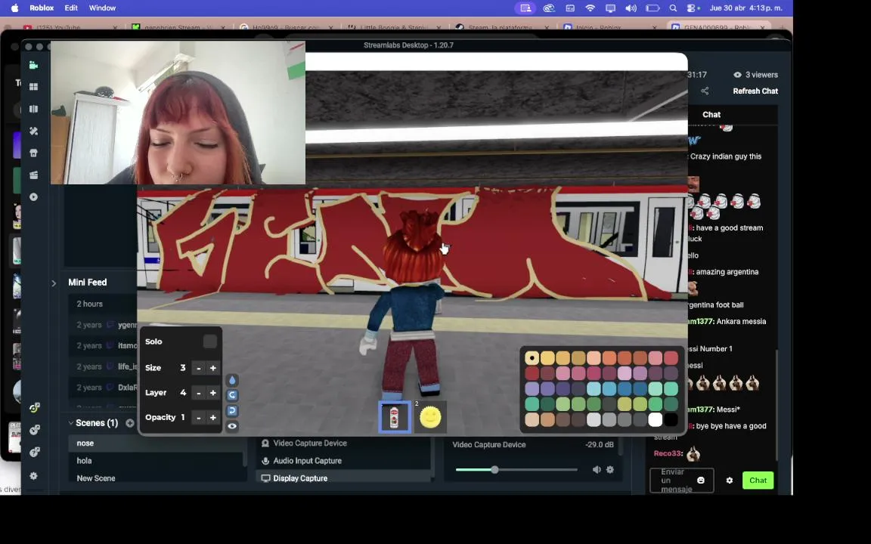Click the 2 hours entry in Mini Feed
The height and width of the screenshot is (544, 871).
(x=89, y=304)
